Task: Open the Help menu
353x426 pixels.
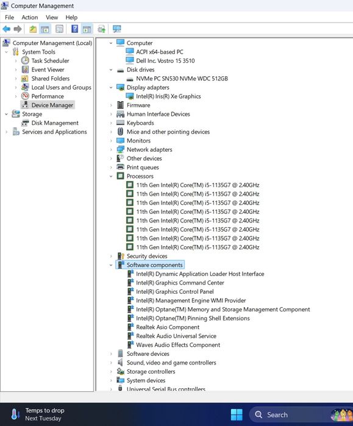Action: [x=71, y=18]
